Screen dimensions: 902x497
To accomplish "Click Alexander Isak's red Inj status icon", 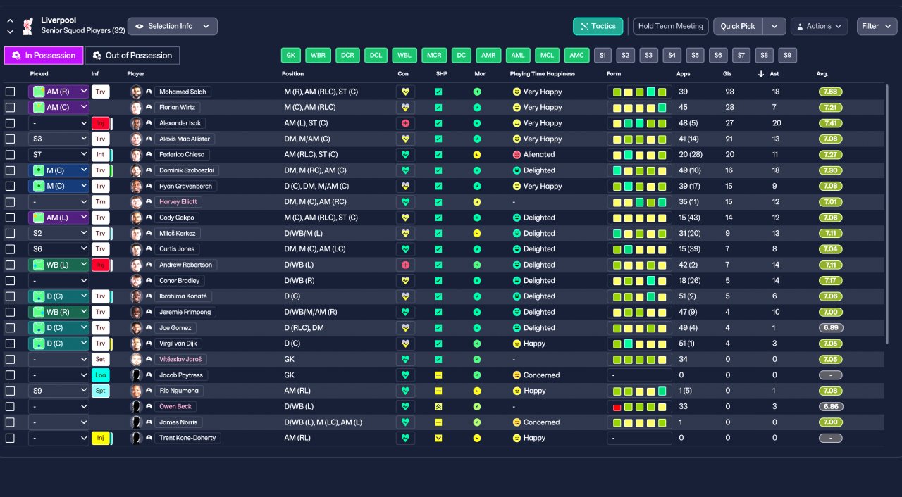I will (x=100, y=123).
